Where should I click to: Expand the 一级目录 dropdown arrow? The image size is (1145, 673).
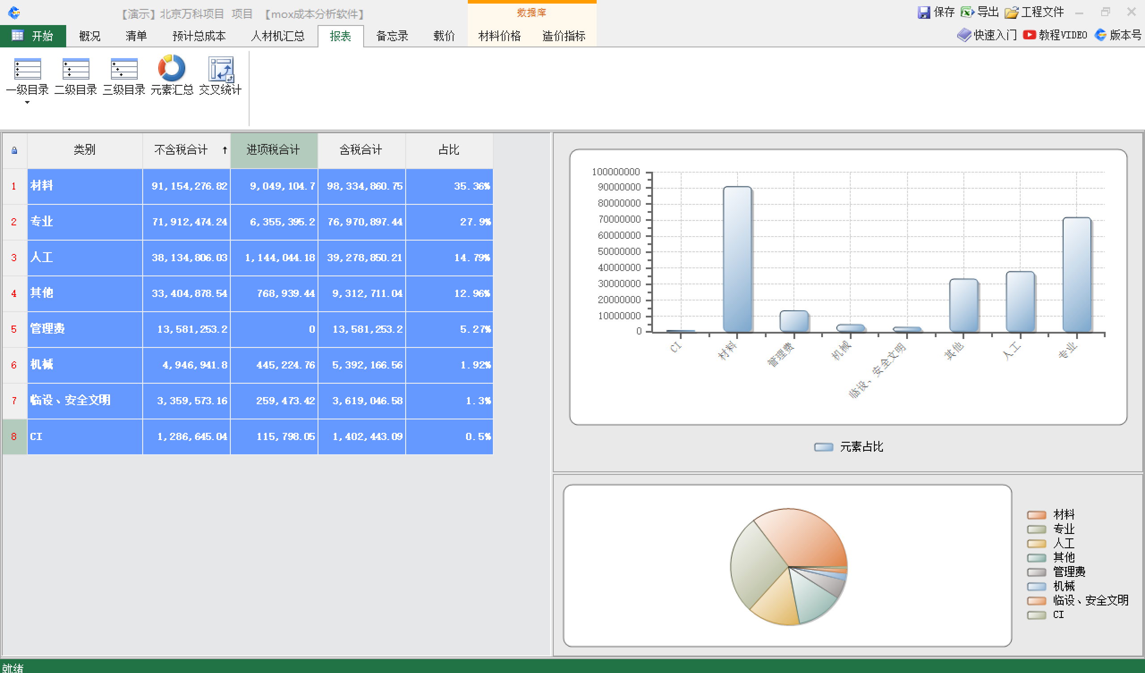tap(27, 103)
